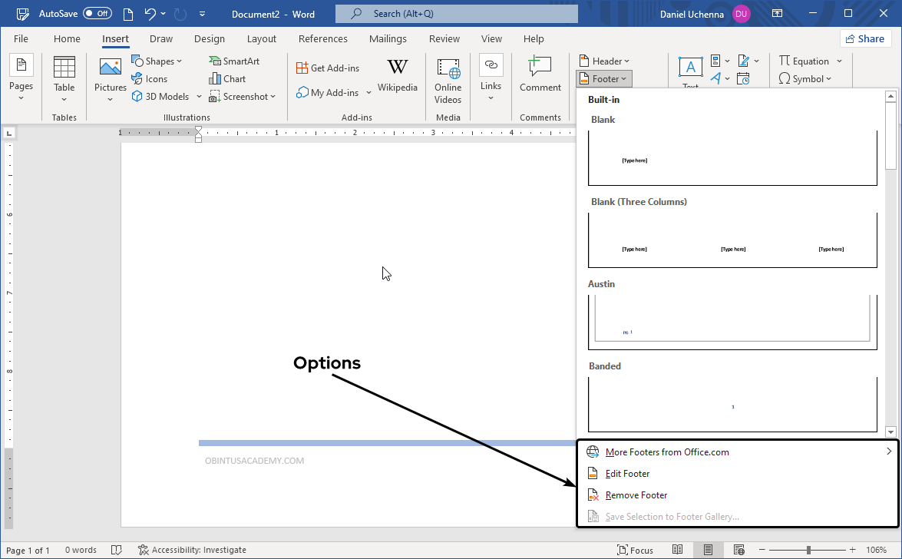Insert Online Videos from the ribbon
This screenshot has width=902, height=559.
448,80
